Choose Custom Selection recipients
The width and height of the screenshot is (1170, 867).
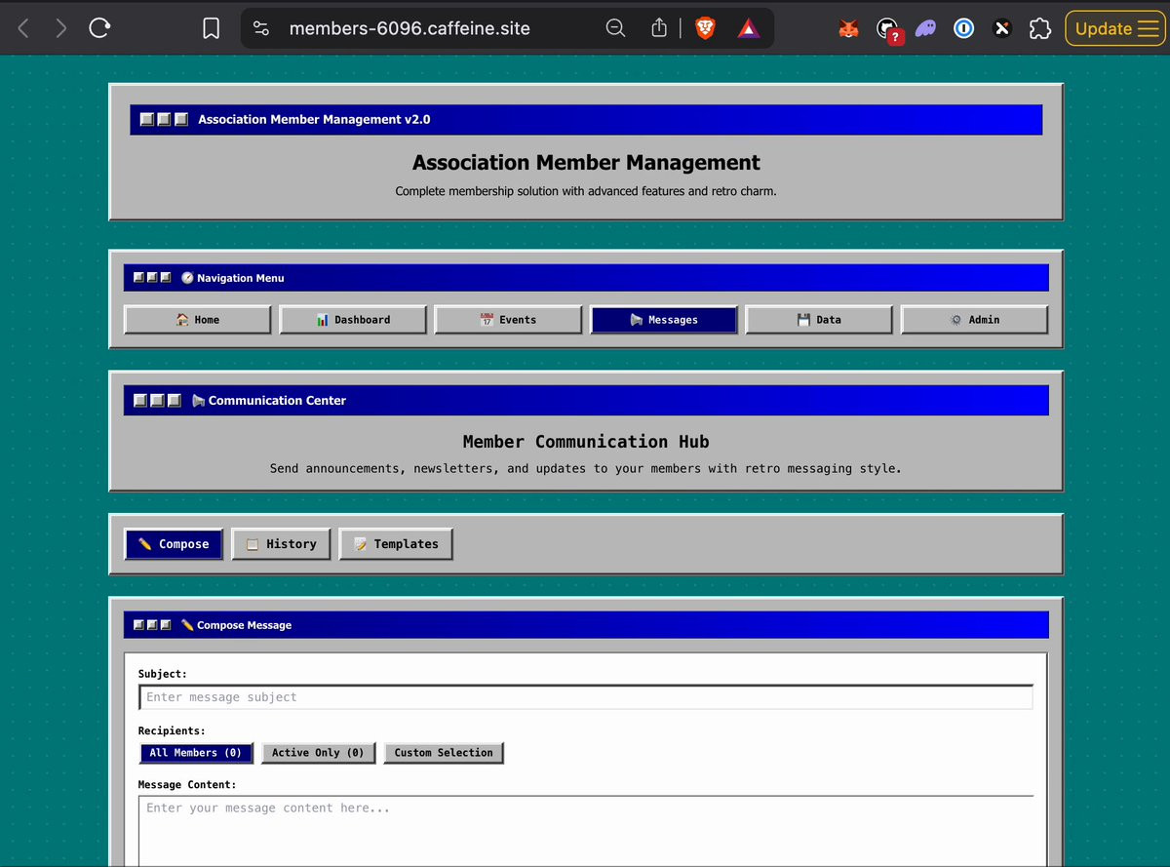444,753
